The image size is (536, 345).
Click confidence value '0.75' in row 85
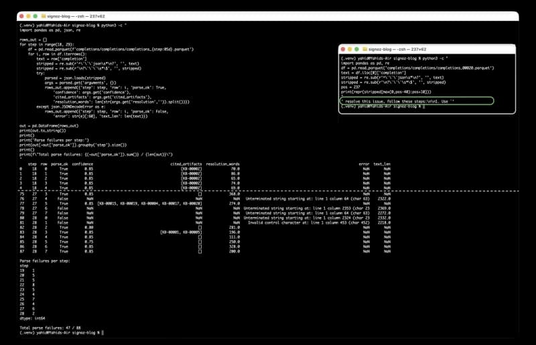tap(89, 242)
